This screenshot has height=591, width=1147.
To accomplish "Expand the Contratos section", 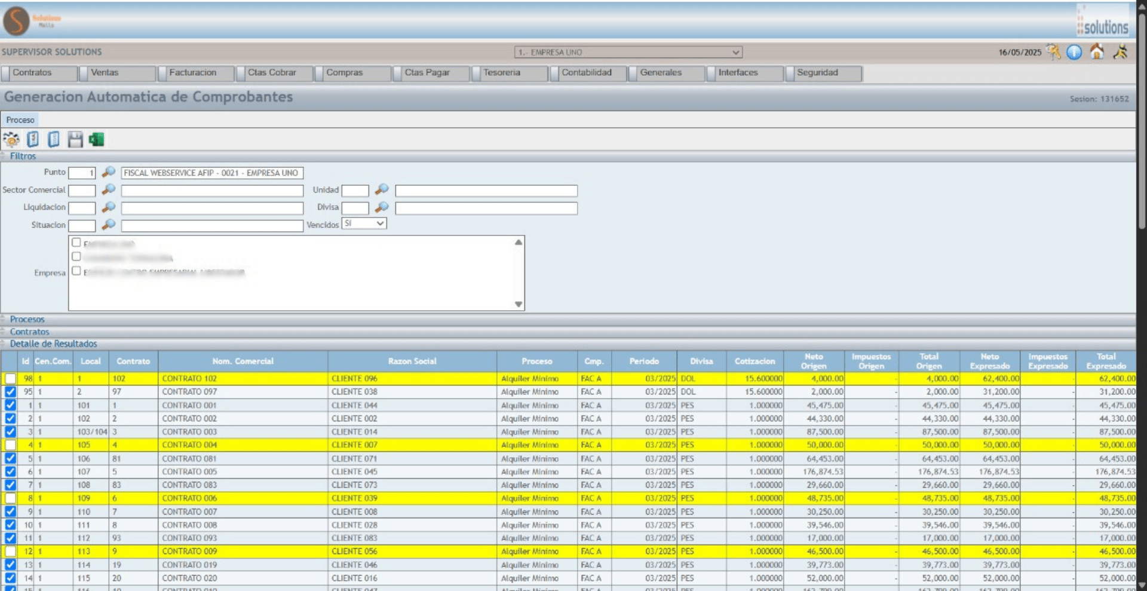I will (x=29, y=332).
